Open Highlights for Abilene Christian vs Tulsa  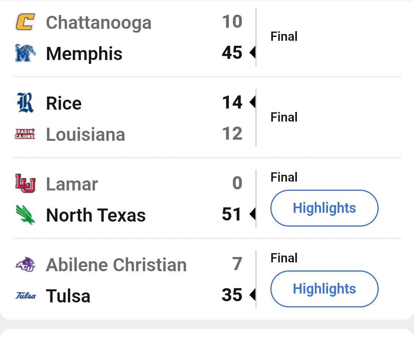tap(324, 289)
